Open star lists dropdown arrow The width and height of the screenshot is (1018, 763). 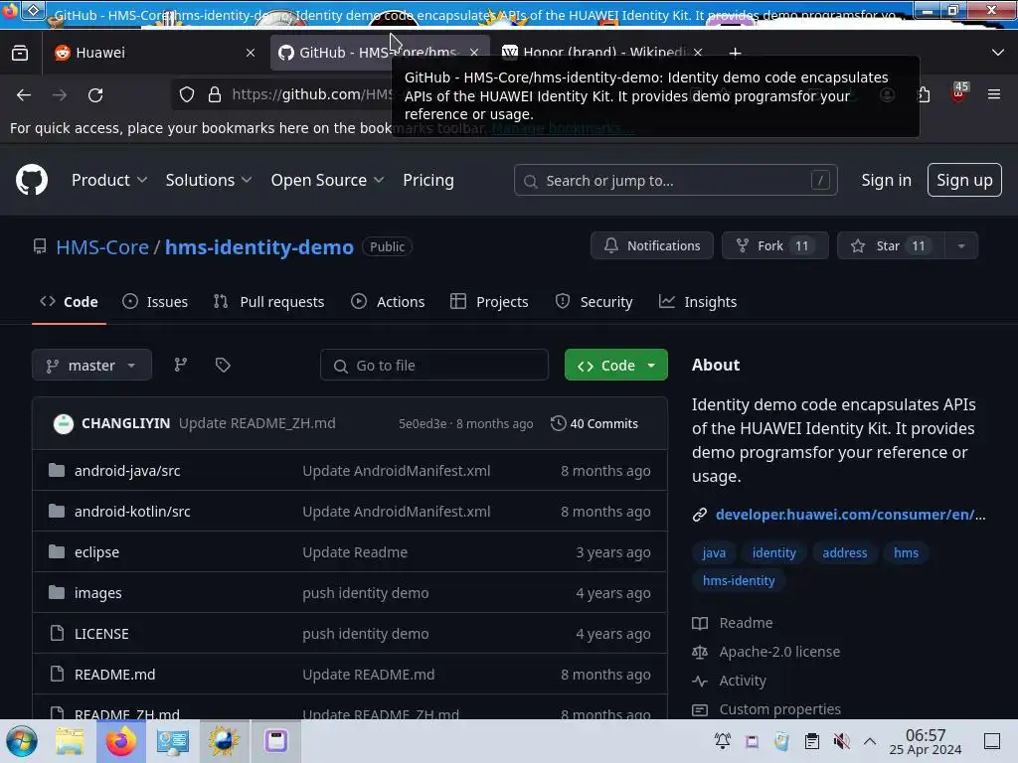point(961,246)
